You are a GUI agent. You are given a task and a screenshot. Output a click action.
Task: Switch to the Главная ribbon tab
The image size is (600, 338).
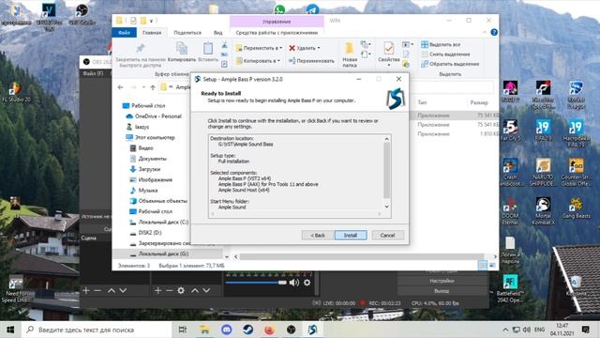(x=152, y=33)
